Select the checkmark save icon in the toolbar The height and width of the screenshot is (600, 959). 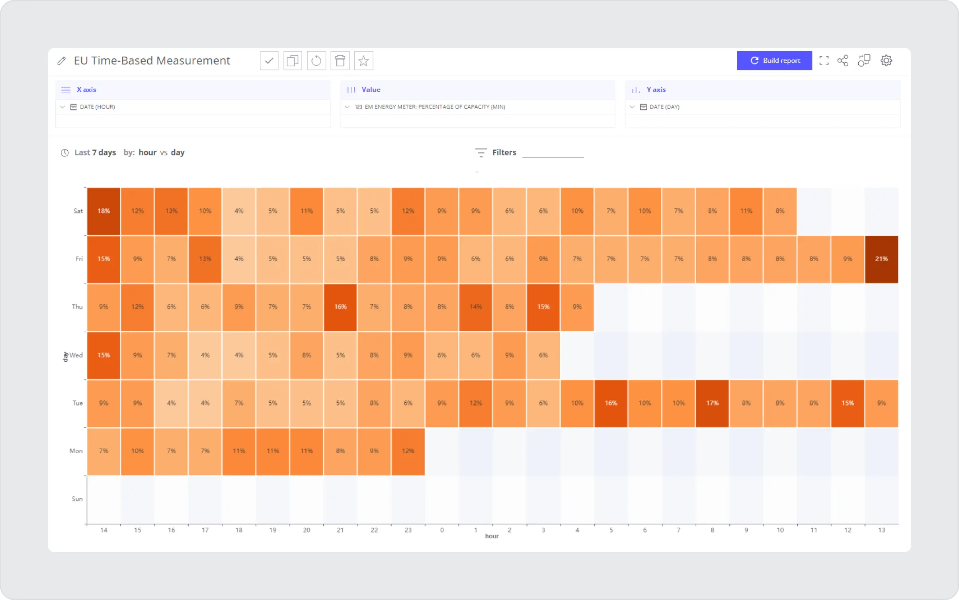[x=269, y=60]
